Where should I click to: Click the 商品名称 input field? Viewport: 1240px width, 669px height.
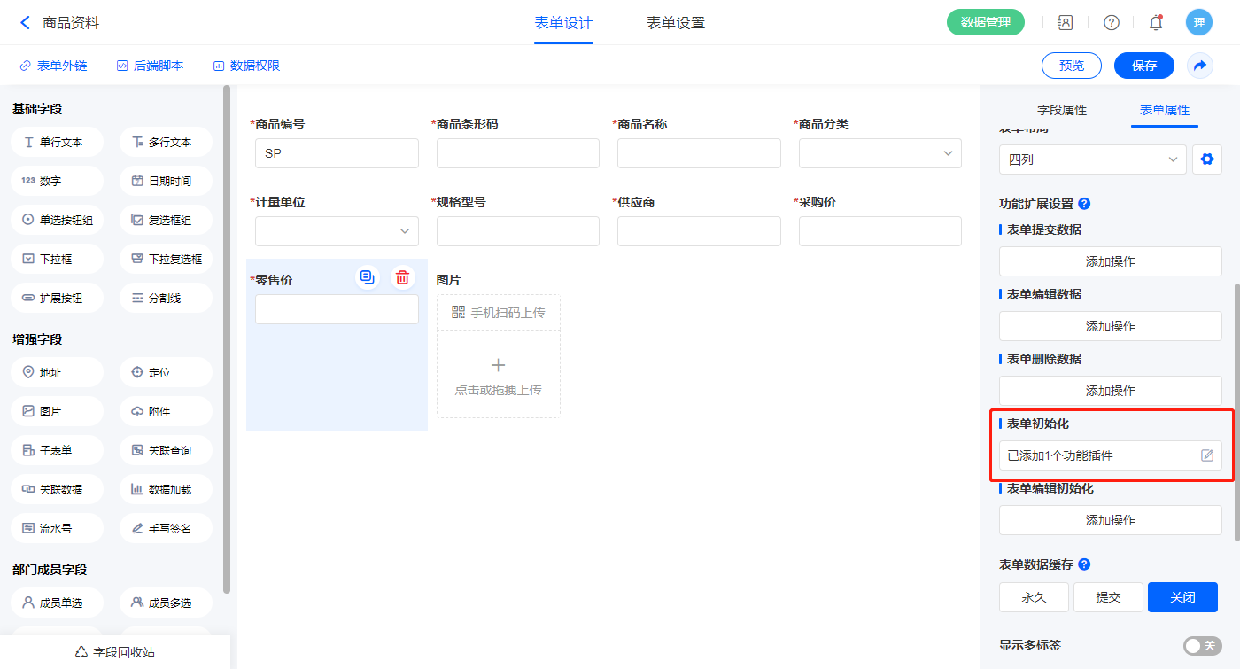[699, 153]
